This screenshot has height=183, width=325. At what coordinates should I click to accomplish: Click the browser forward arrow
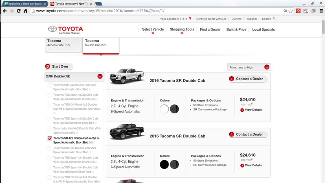click(11, 11)
